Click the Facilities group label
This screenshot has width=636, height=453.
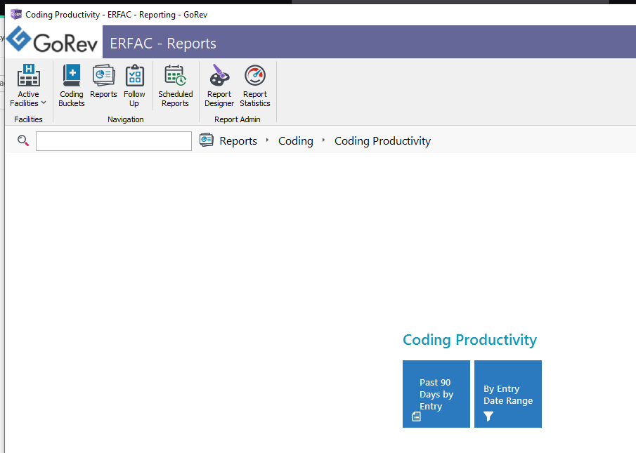click(28, 119)
